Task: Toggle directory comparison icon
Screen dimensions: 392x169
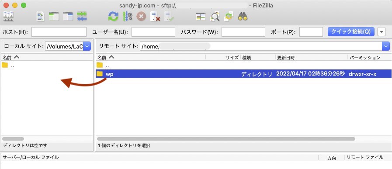Action: point(215,17)
